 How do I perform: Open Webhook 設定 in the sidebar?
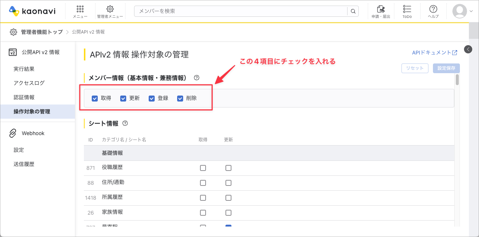[19, 150]
